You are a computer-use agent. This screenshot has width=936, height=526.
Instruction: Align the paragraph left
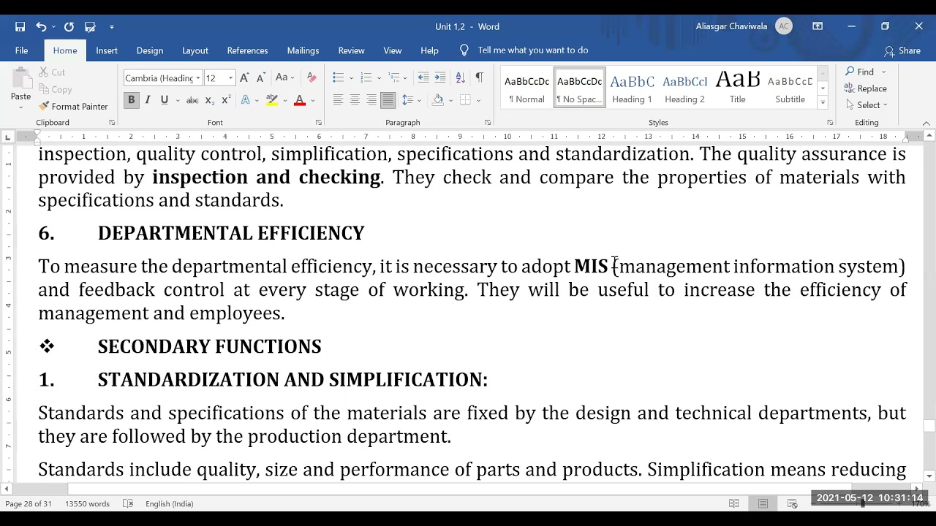tap(338, 100)
